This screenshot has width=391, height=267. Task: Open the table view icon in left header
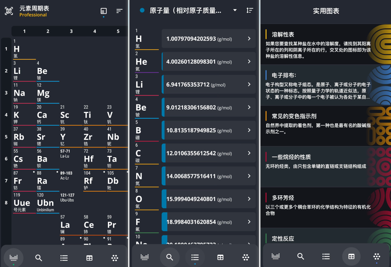pos(104,11)
